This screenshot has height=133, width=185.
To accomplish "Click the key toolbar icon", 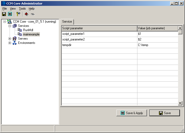I will click(18, 14).
